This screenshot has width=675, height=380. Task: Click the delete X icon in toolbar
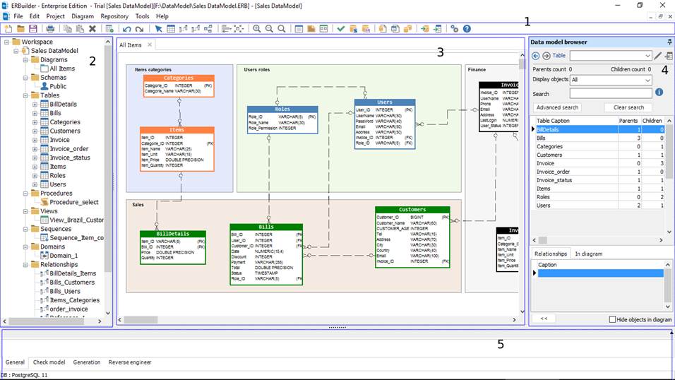pos(92,29)
